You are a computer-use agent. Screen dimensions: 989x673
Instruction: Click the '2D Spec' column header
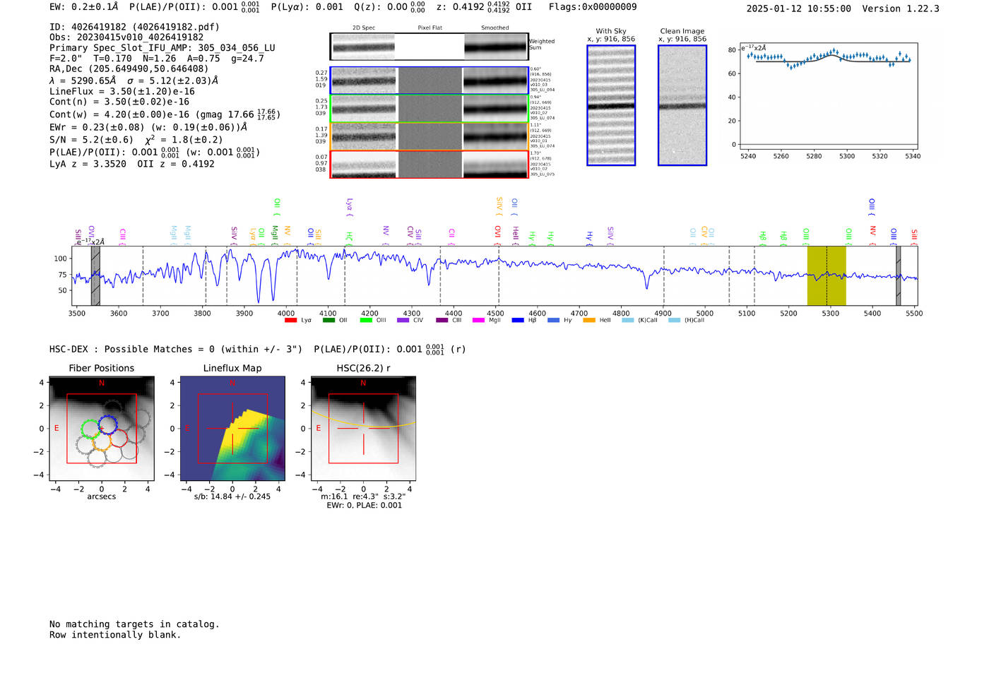pyautogui.click(x=364, y=28)
